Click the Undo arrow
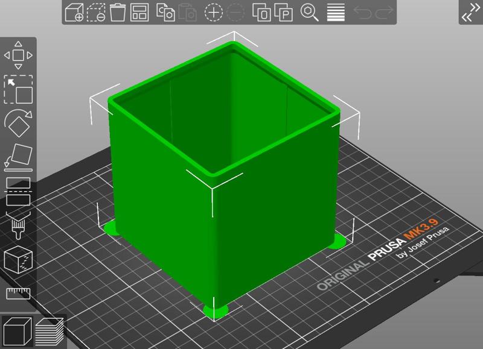483x349 pixels. coord(362,11)
